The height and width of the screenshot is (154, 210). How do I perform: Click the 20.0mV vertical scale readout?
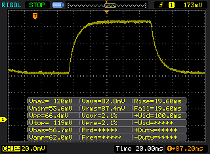click(33, 149)
